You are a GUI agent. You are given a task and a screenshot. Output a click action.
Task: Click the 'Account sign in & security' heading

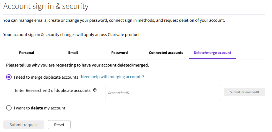(46, 6)
